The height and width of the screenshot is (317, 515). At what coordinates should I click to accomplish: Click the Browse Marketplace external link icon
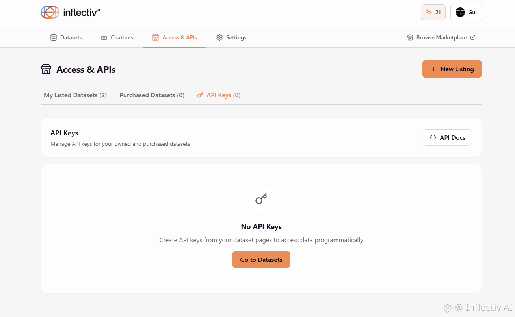click(x=473, y=38)
